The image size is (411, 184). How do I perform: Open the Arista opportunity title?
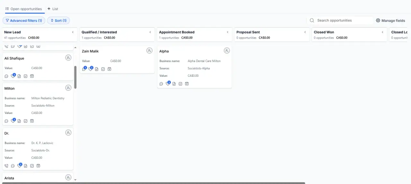click(9, 178)
